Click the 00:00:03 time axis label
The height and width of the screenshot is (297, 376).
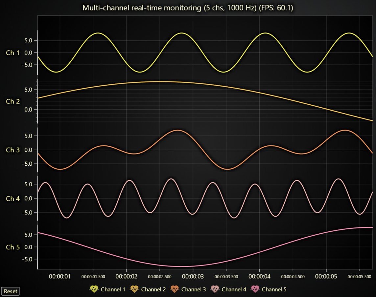[x=193, y=276]
